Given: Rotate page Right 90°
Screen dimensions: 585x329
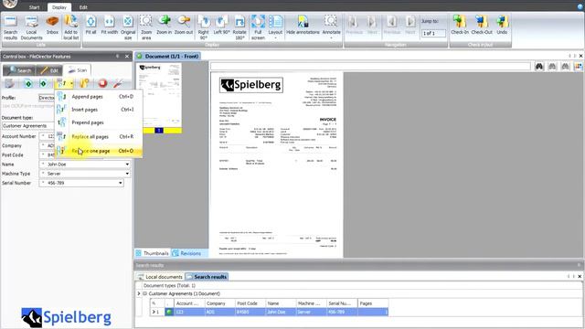Looking at the screenshot, I should pos(203,27).
